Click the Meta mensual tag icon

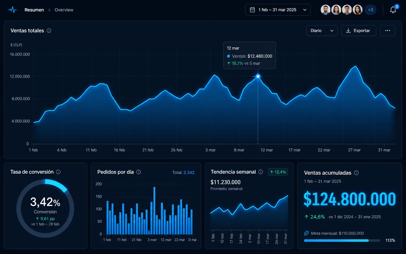point(306,233)
